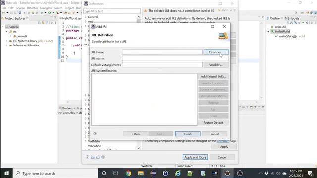The width and height of the screenshot is (317, 178).
Task: Click the Restore Default button
Action: (x=213, y=122)
